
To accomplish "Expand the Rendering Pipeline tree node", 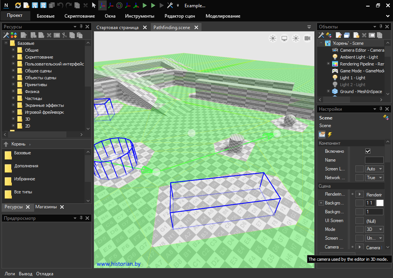I will pyautogui.click(x=329, y=64).
